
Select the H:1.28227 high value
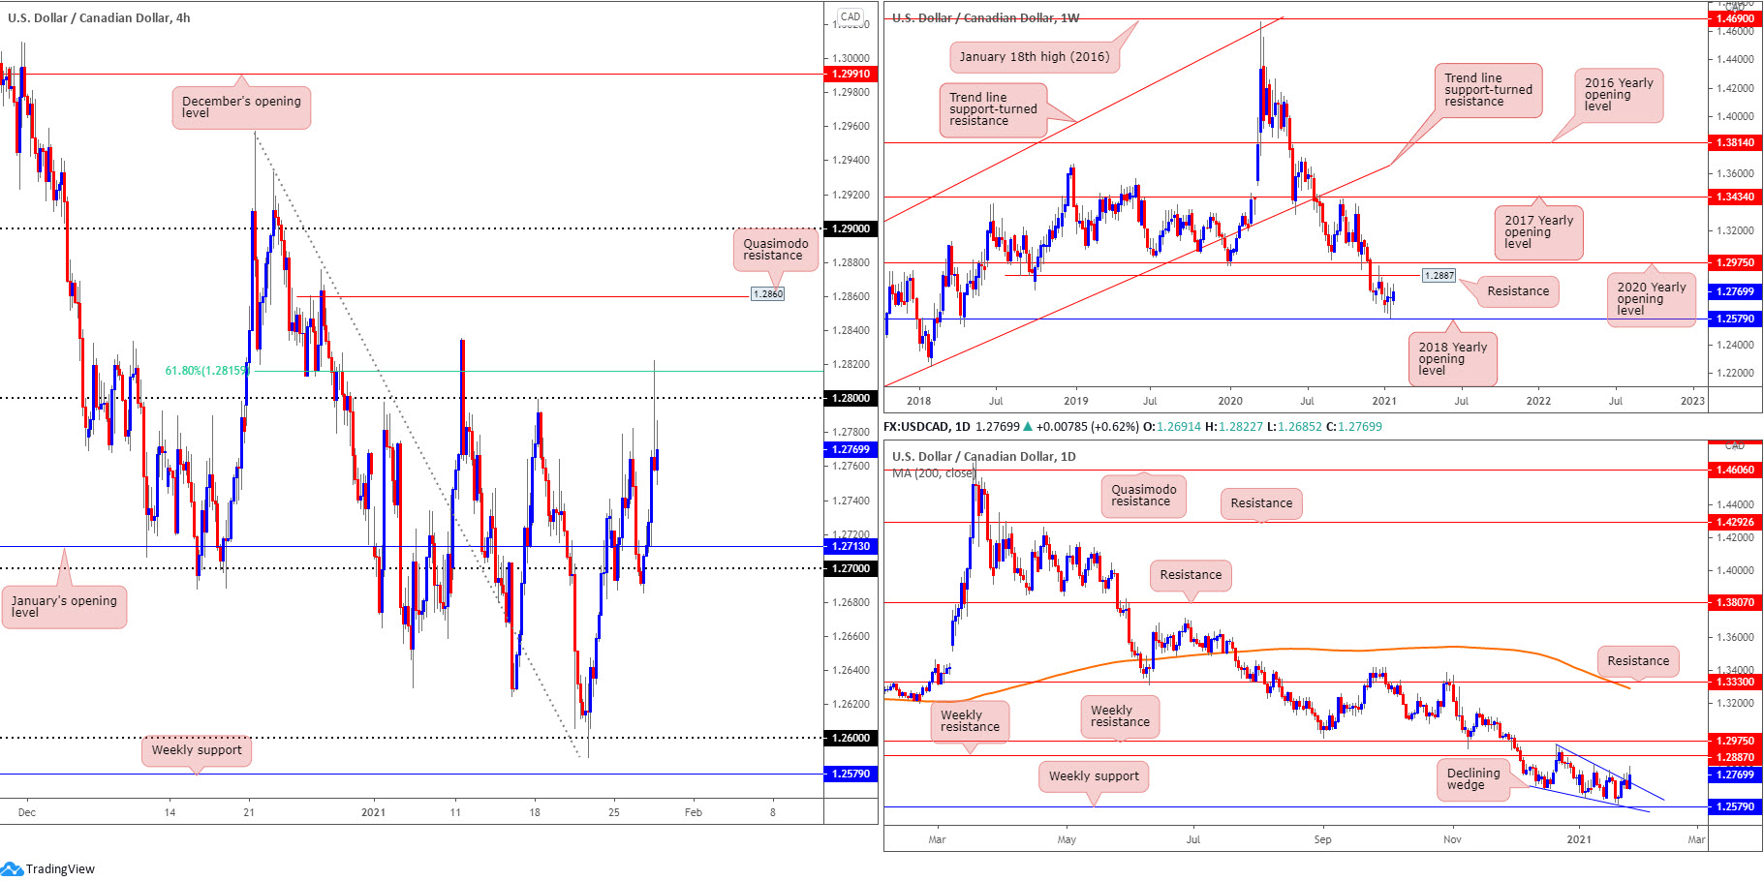1234,426
